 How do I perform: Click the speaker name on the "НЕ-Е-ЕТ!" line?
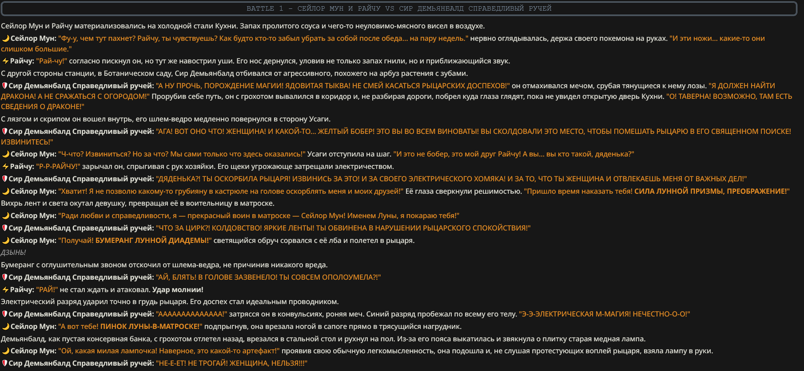tap(81, 363)
